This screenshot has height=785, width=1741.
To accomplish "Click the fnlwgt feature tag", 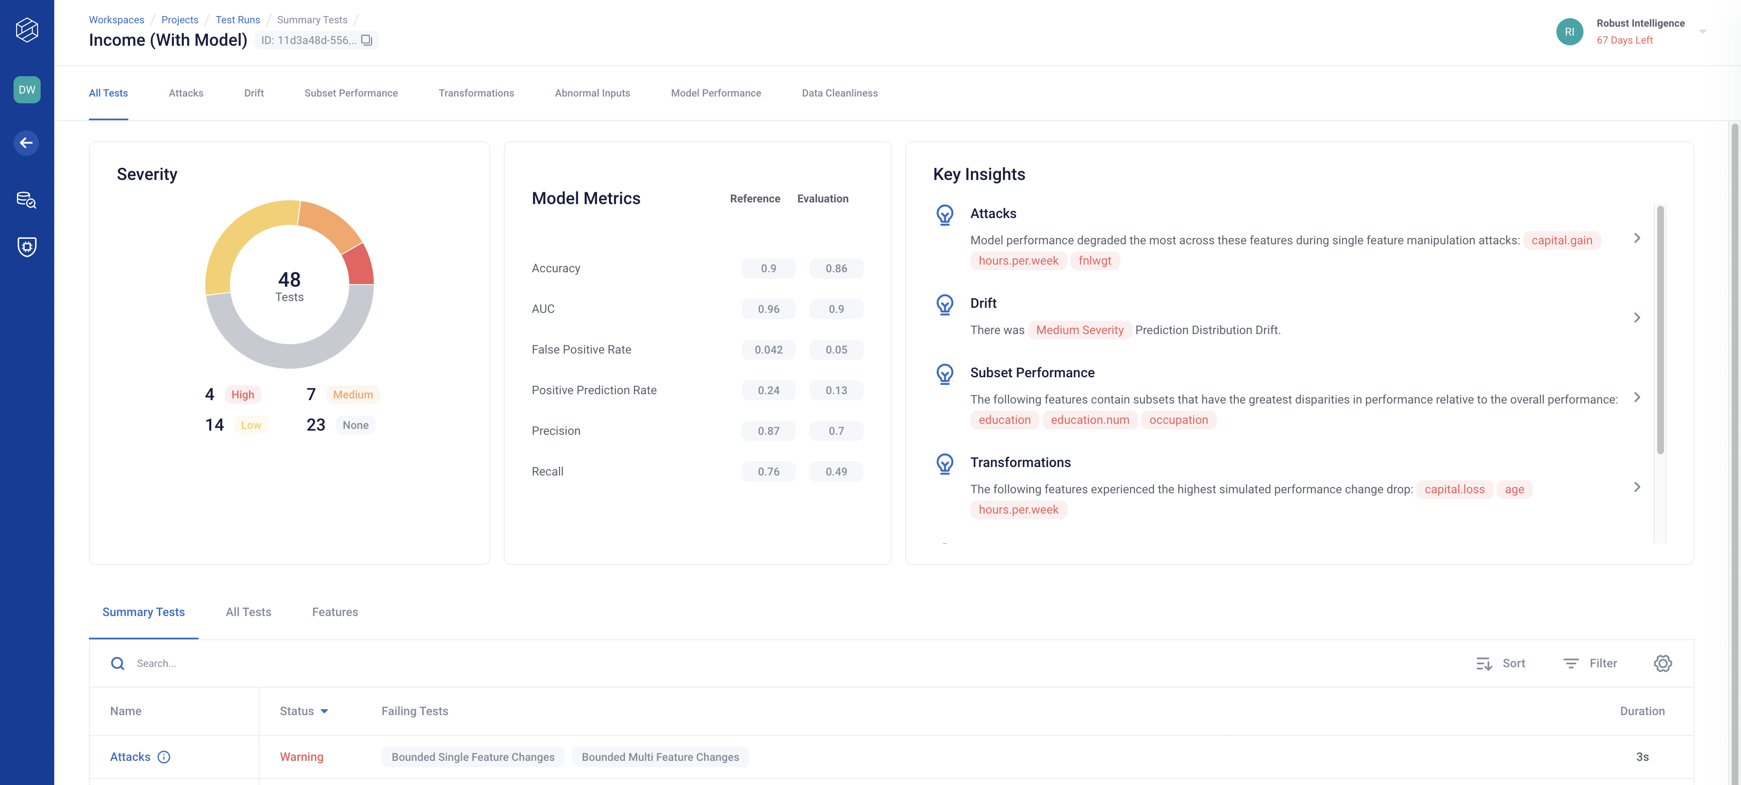I will (1094, 261).
